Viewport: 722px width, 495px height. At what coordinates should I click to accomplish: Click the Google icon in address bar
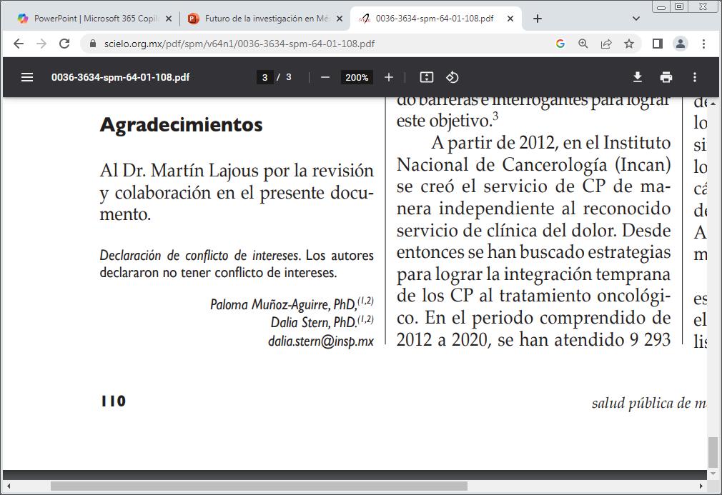(x=560, y=44)
